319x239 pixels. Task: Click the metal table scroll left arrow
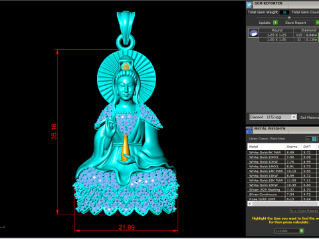pyautogui.click(x=250, y=204)
